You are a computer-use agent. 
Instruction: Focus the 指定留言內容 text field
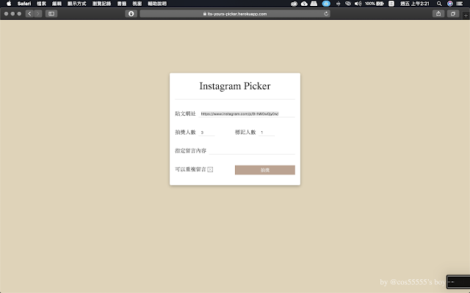(252, 151)
